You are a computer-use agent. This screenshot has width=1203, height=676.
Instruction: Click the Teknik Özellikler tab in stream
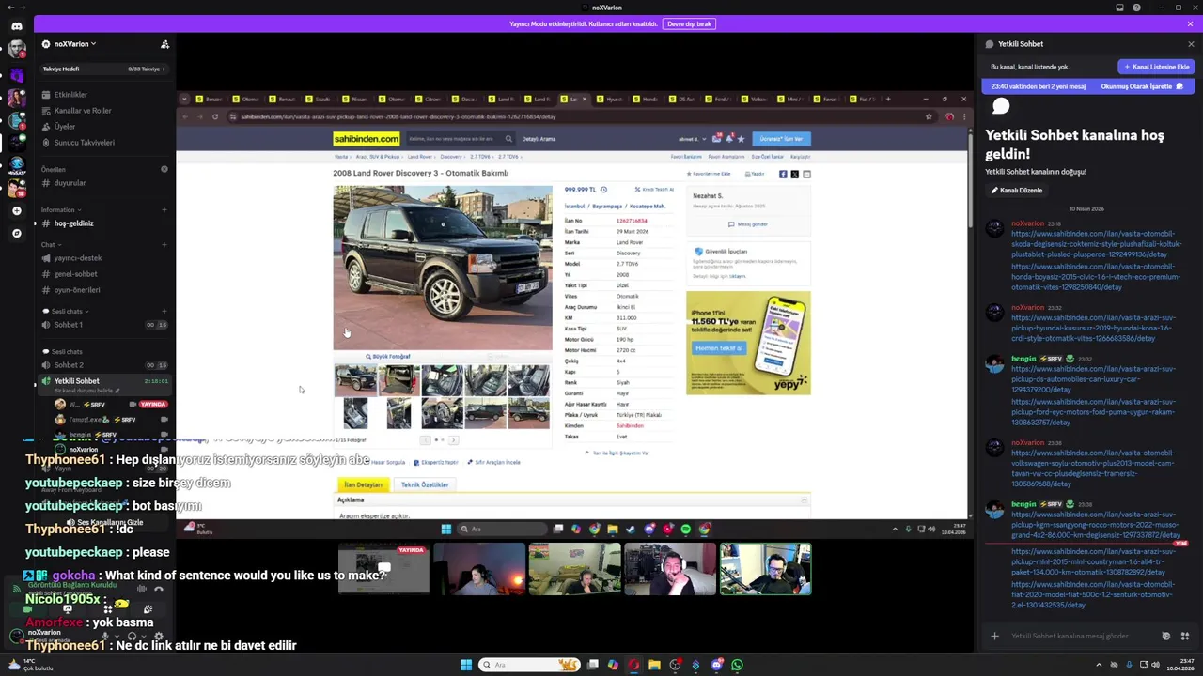click(425, 484)
